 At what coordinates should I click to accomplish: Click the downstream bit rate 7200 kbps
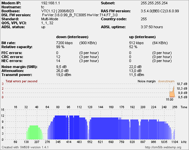64,43
